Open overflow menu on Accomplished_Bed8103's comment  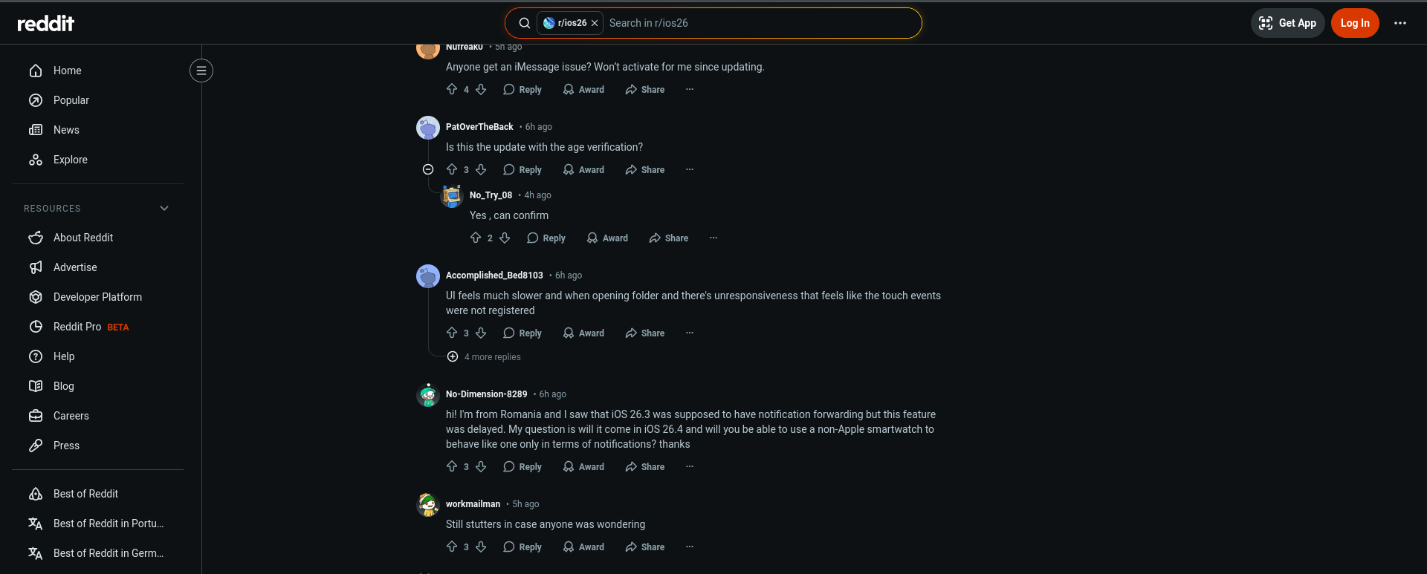(x=690, y=333)
